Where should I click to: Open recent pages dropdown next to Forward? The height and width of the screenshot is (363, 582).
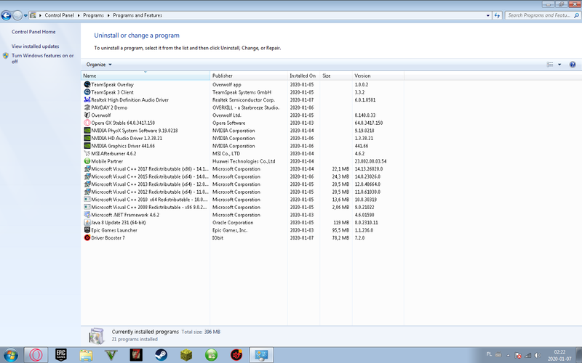point(25,15)
